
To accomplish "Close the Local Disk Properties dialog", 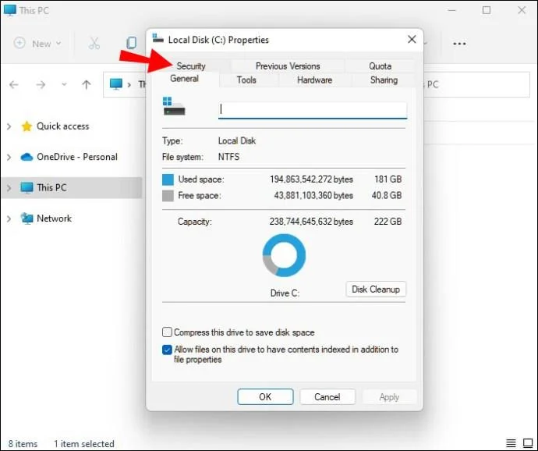I will (x=412, y=40).
